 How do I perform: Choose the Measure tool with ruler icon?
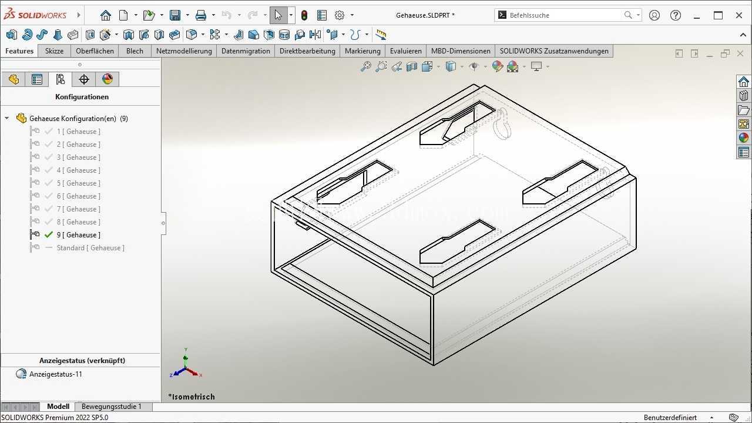coord(381,35)
